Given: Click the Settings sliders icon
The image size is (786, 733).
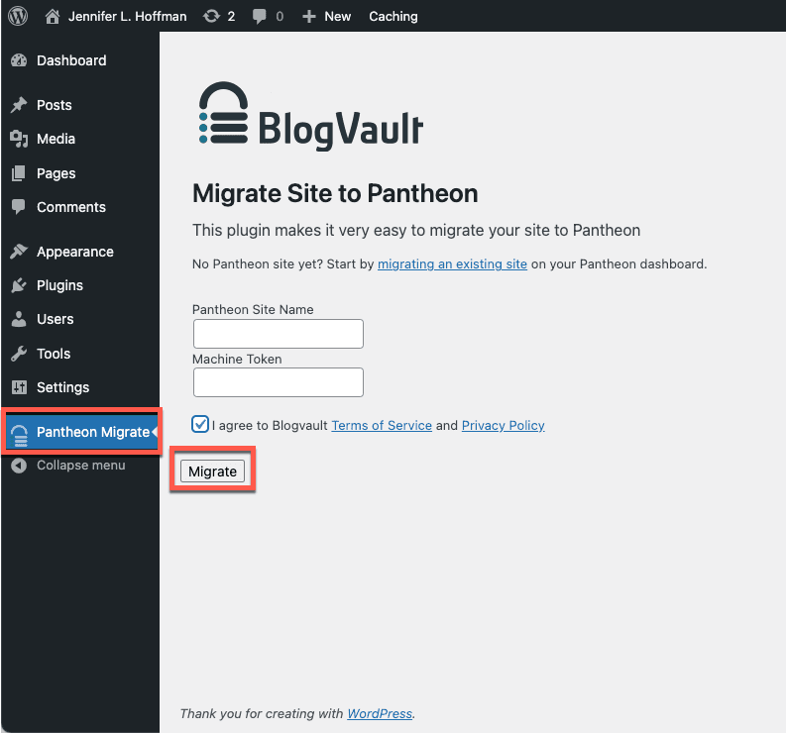Looking at the screenshot, I should (x=19, y=387).
